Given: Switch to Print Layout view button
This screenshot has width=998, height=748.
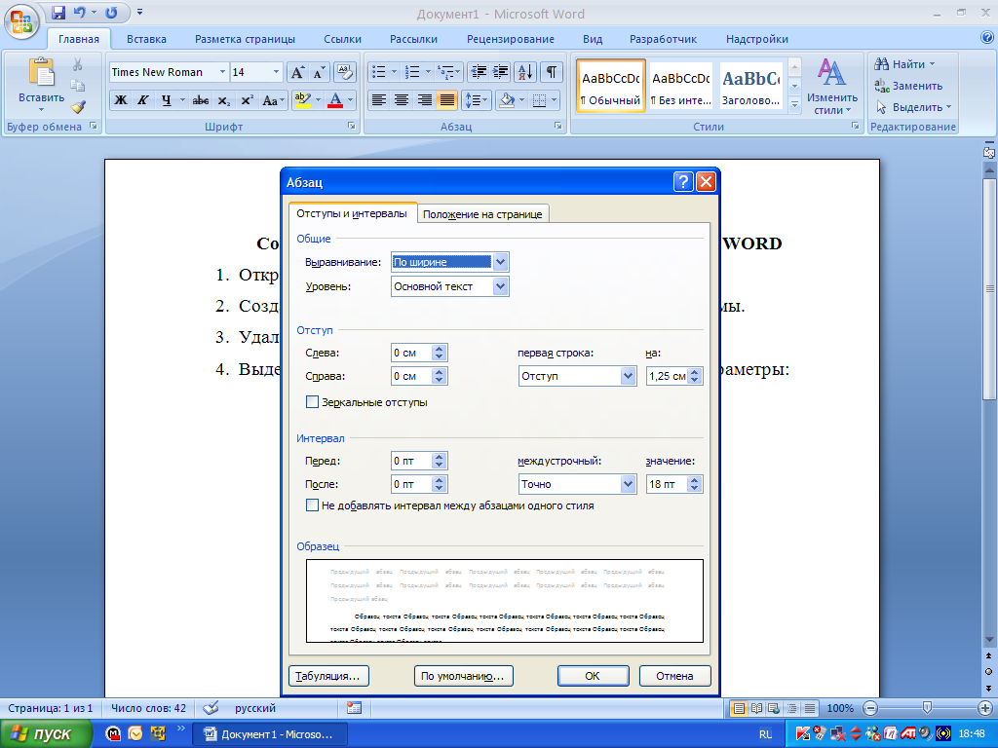Looking at the screenshot, I should 739,708.
